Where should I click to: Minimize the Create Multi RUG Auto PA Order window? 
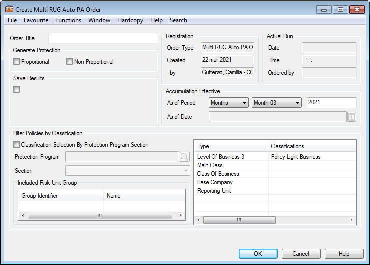coord(324,10)
